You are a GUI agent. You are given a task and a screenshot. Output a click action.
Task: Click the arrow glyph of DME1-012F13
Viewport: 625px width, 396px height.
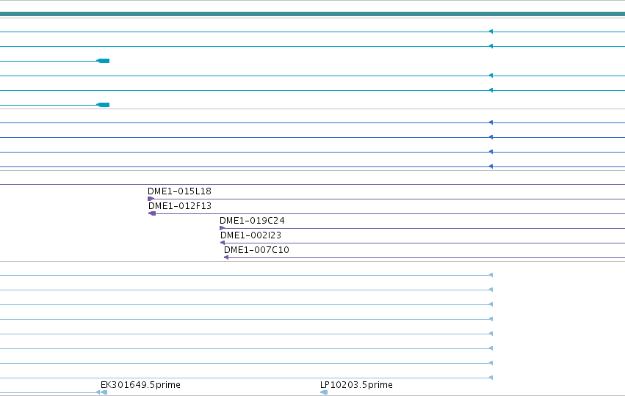(x=152, y=213)
